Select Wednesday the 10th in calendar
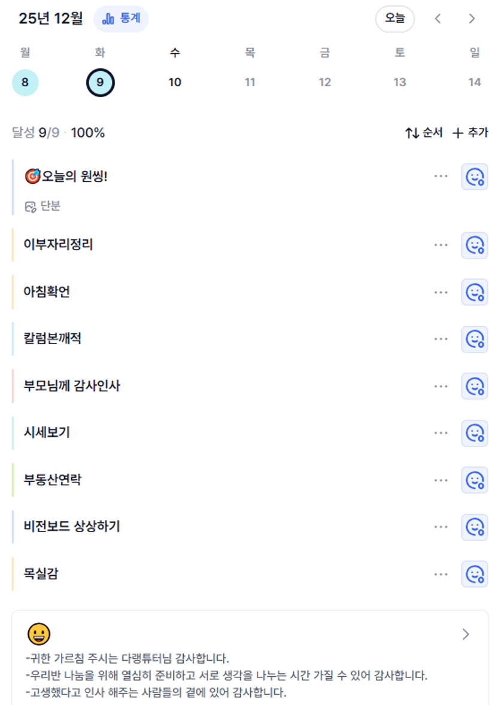Screen dimensions: 495x705 point(175,83)
